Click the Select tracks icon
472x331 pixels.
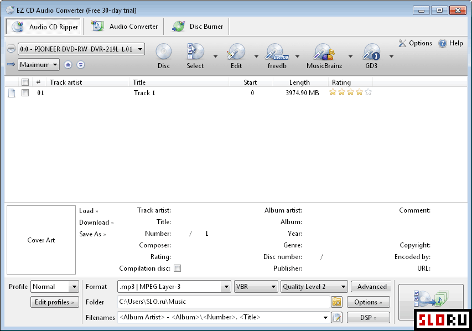click(x=195, y=56)
